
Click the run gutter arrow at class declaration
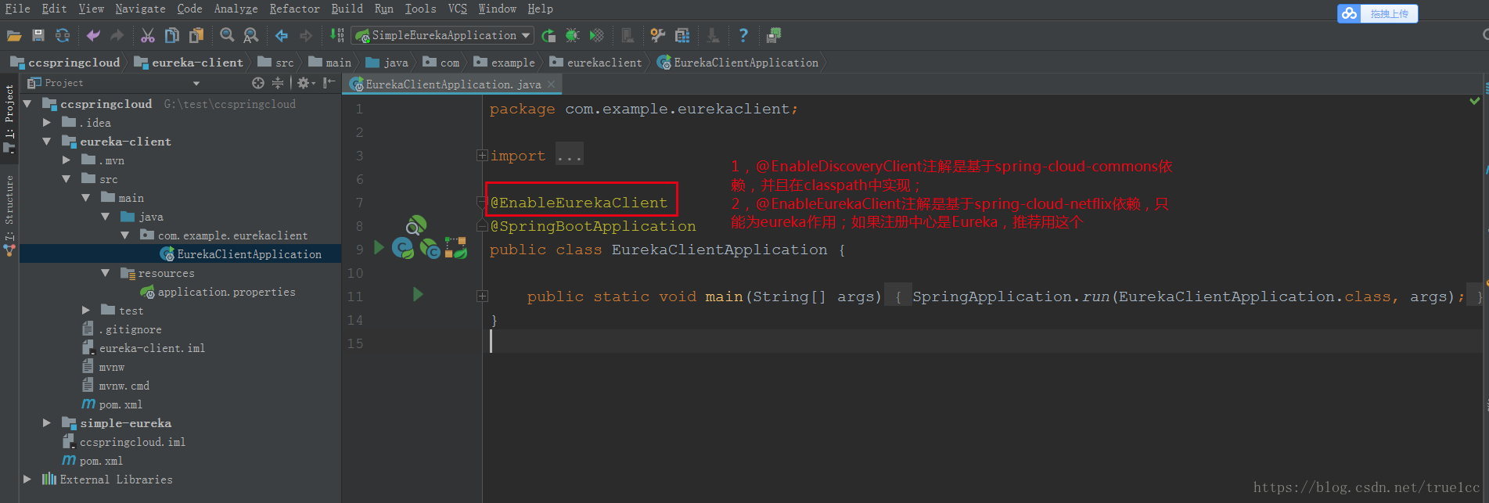(x=379, y=248)
